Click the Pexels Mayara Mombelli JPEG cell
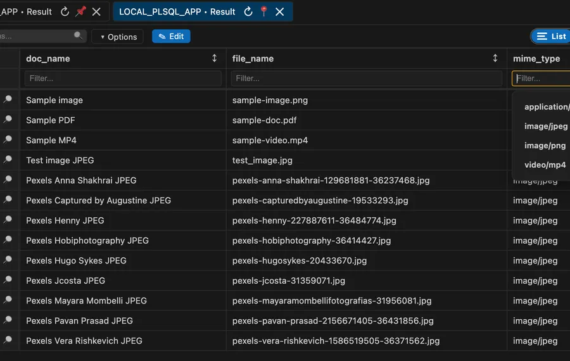Image resolution: width=570 pixels, height=361 pixels. coord(123,301)
